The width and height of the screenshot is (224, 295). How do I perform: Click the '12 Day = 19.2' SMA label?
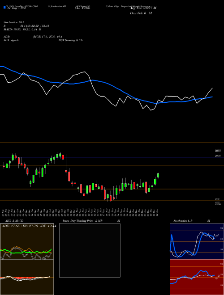coord(16,8)
